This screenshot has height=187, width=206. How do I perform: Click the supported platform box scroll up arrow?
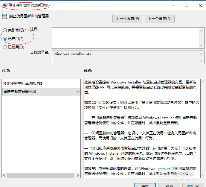click(201, 54)
